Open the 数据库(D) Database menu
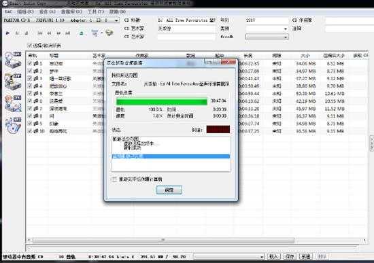Image resolution: width=374 pixels, height=263 pixels. tap(71, 12)
